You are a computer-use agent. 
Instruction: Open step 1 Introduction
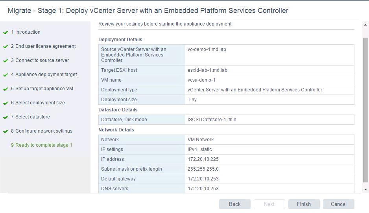[26, 32]
